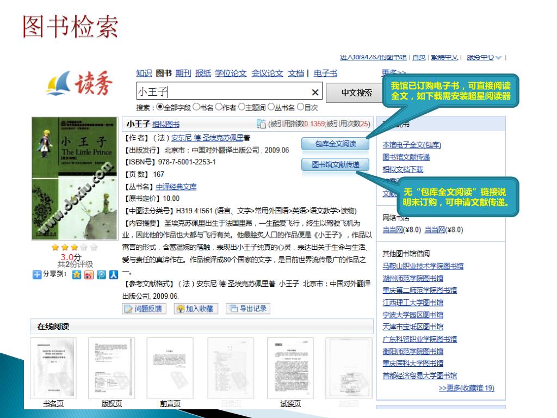Select the 主题词 radio button
Image resolution: width=557 pixels, height=418 pixels.
click(242, 107)
